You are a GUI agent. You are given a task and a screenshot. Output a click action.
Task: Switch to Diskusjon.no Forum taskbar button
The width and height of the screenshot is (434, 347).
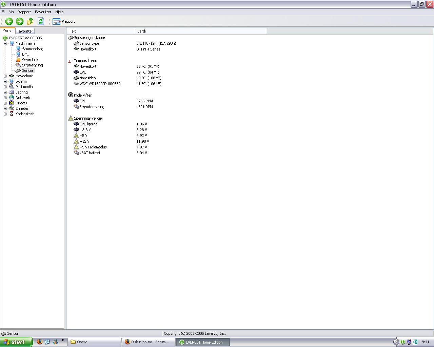coord(149,342)
